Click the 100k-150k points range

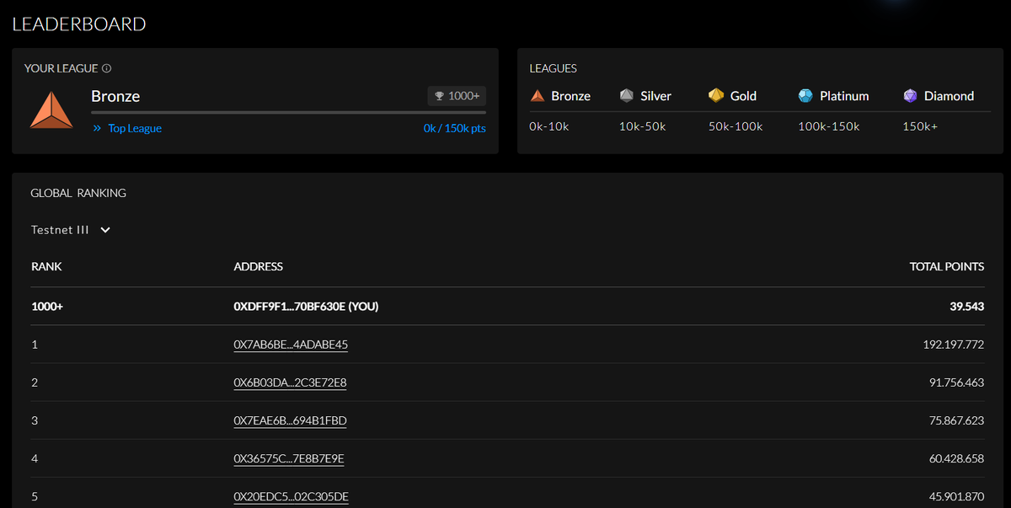(829, 126)
